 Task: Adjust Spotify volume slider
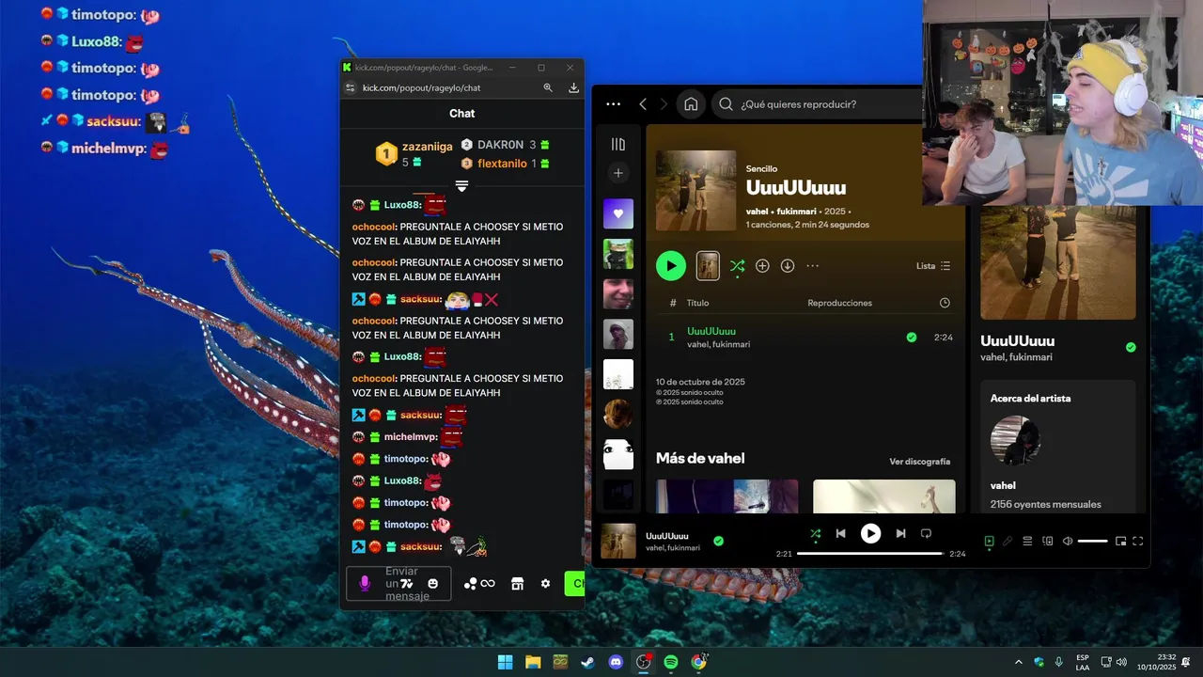coord(1092,541)
